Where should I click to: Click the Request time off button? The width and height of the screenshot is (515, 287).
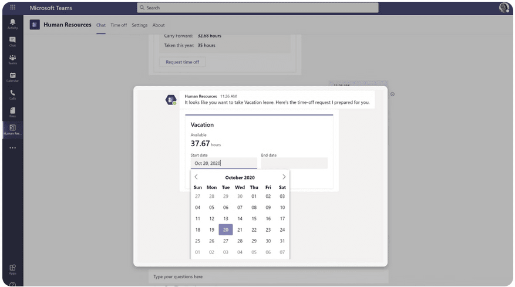[x=182, y=62]
